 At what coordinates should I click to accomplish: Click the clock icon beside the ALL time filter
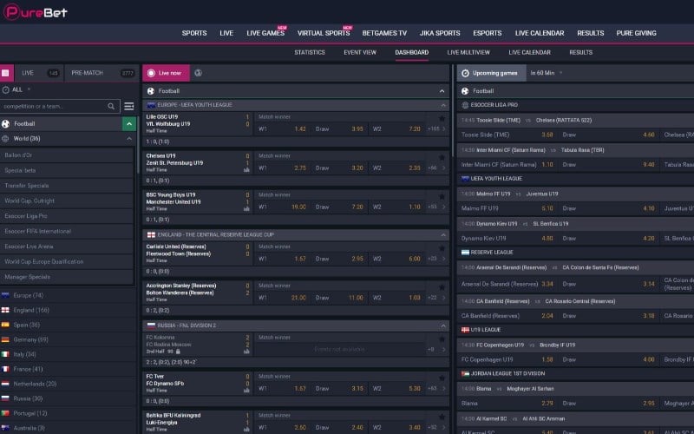tap(5, 89)
